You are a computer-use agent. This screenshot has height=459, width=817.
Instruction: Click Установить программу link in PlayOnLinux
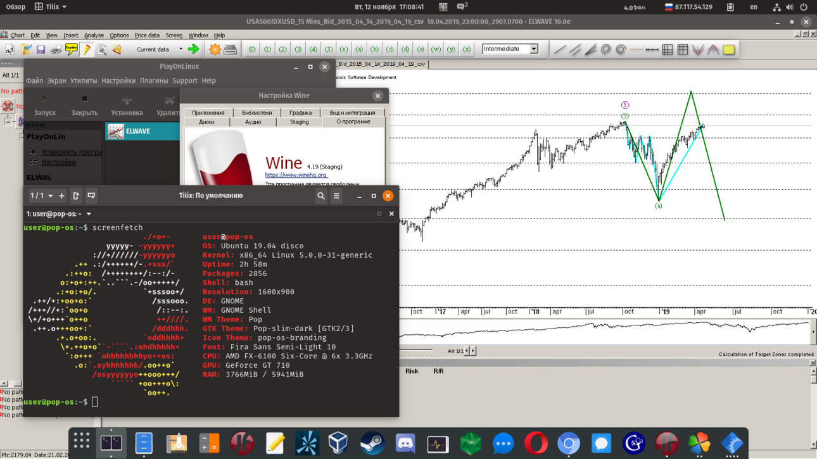[72, 152]
